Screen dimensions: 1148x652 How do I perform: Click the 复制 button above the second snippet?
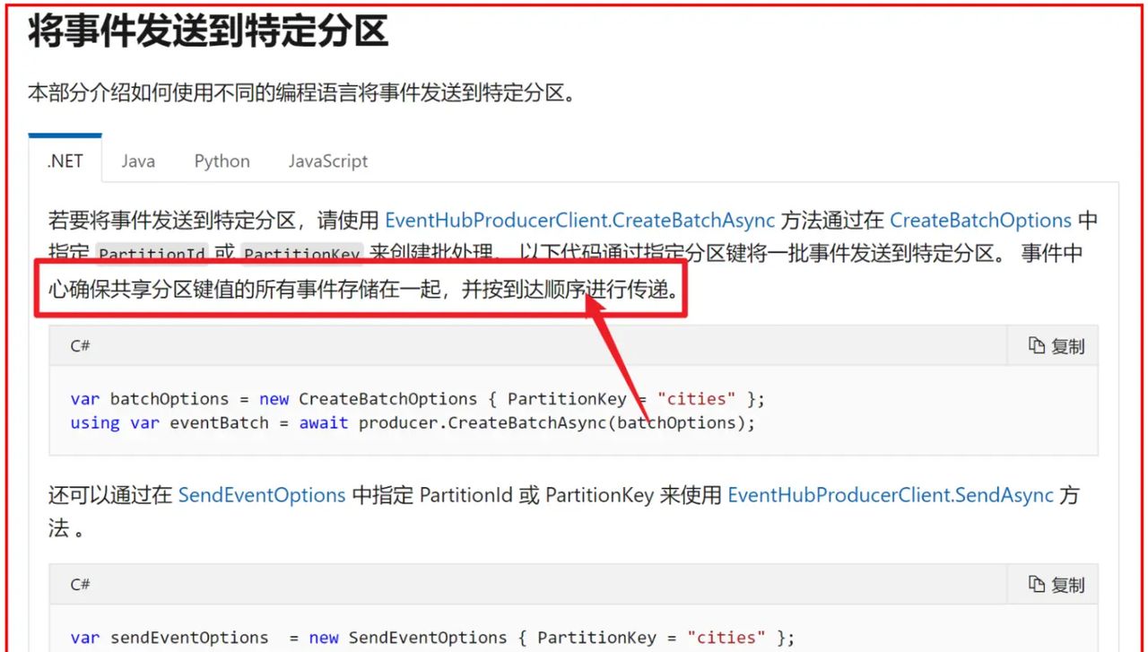pos(1064,584)
